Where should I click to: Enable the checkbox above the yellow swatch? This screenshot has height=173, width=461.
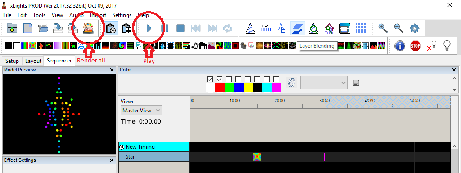248,80
